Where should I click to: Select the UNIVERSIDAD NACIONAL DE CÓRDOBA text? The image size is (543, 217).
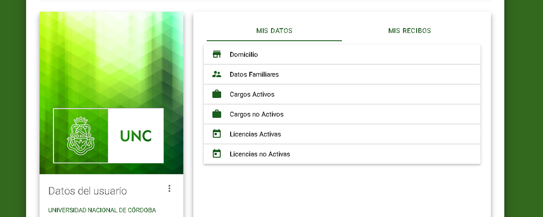[102, 210]
